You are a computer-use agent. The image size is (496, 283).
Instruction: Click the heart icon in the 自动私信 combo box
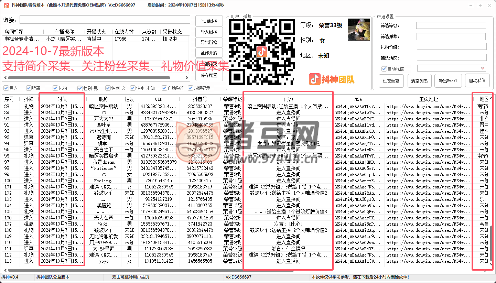(483, 68)
